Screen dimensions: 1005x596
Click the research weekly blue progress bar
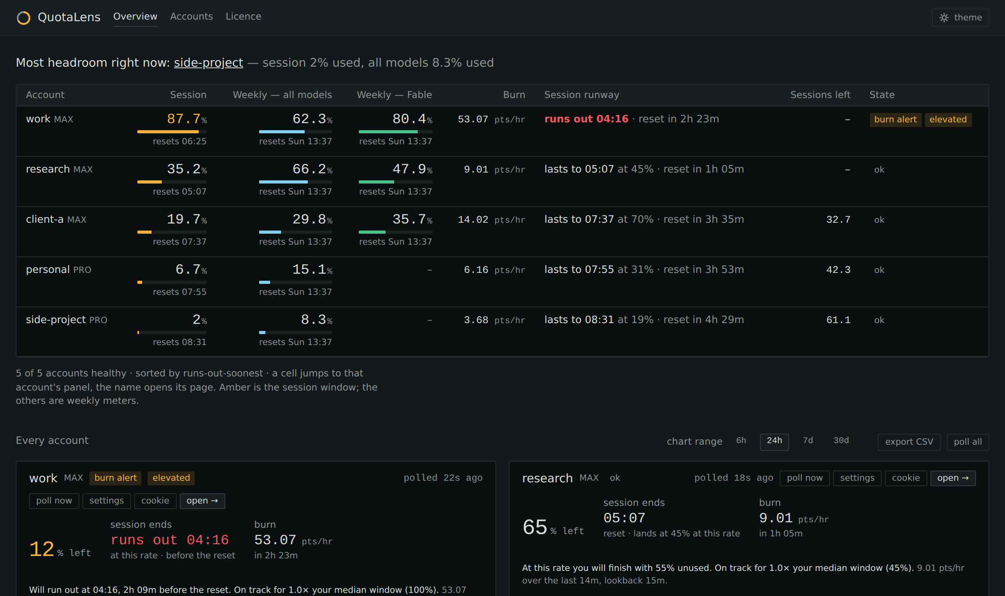[x=296, y=182]
